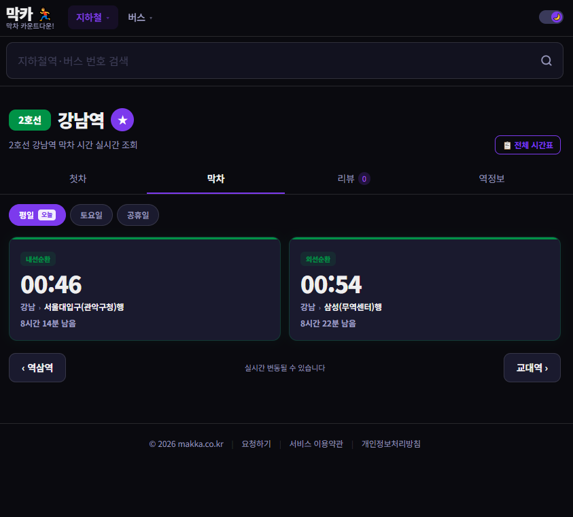This screenshot has height=517, width=573.
Task: Click the 8시간 14분 남음 countdown
Action: (48, 324)
